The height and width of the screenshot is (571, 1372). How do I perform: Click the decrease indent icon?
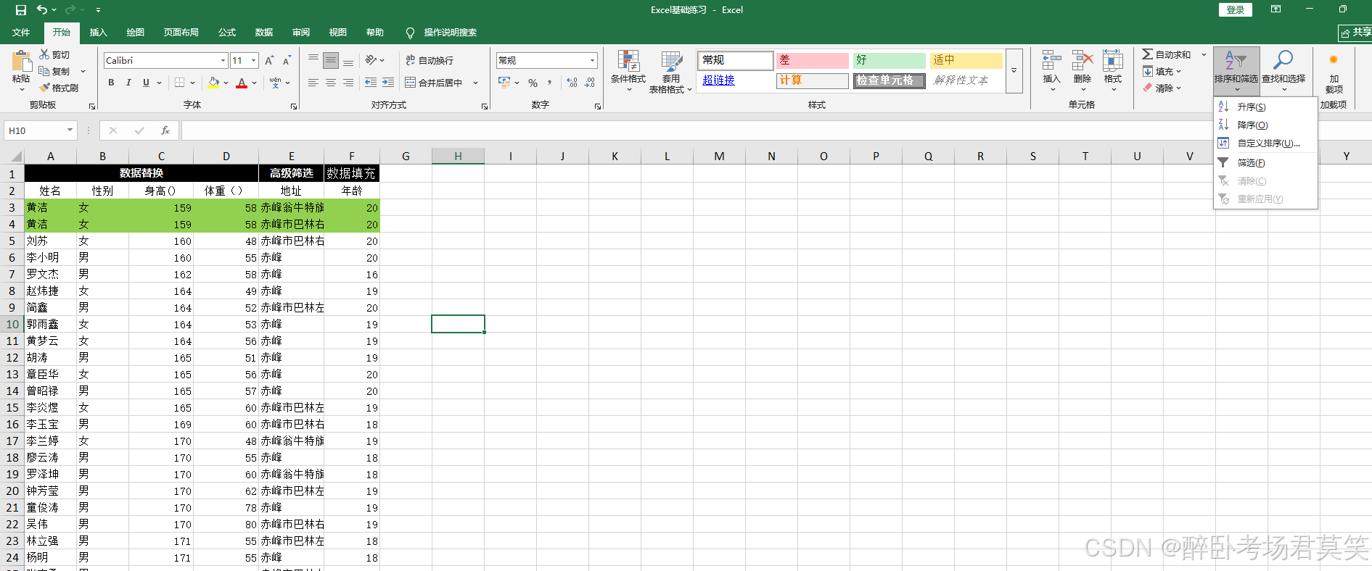tap(371, 83)
